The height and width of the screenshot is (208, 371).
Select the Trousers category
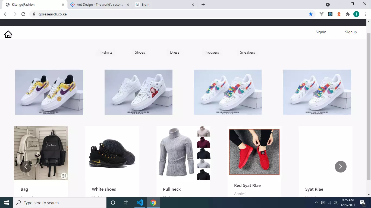pyautogui.click(x=212, y=52)
